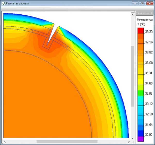Click the color legend panel title bar
The image size is (155, 145).
coord(141,13)
